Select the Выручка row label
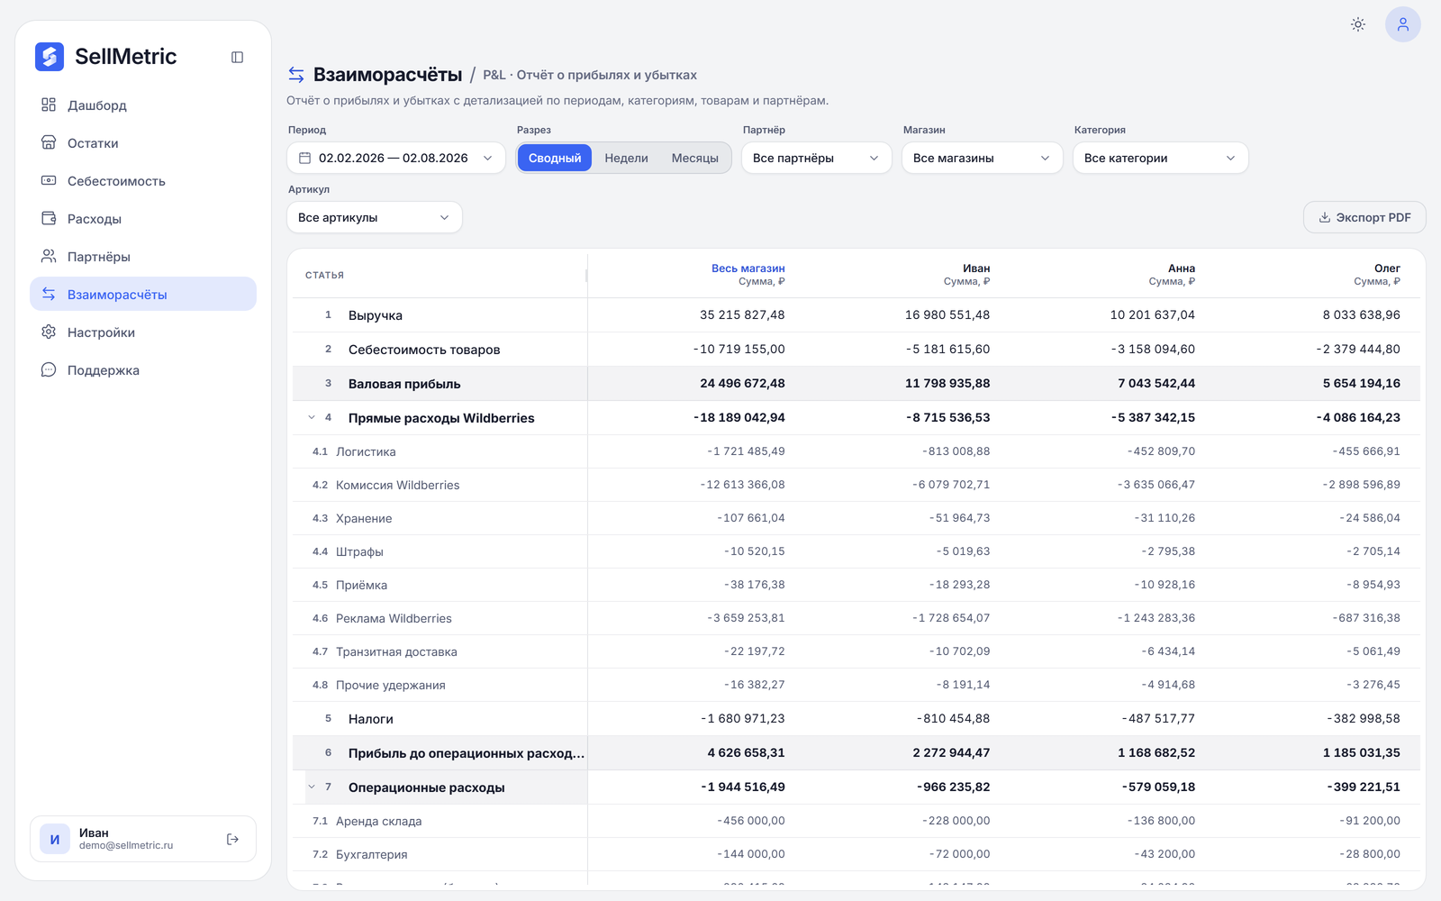The height and width of the screenshot is (901, 1441). point(376,315)
